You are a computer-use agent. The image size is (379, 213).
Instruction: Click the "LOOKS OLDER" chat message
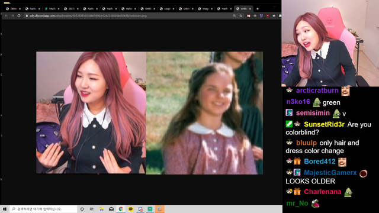(310, 182)
